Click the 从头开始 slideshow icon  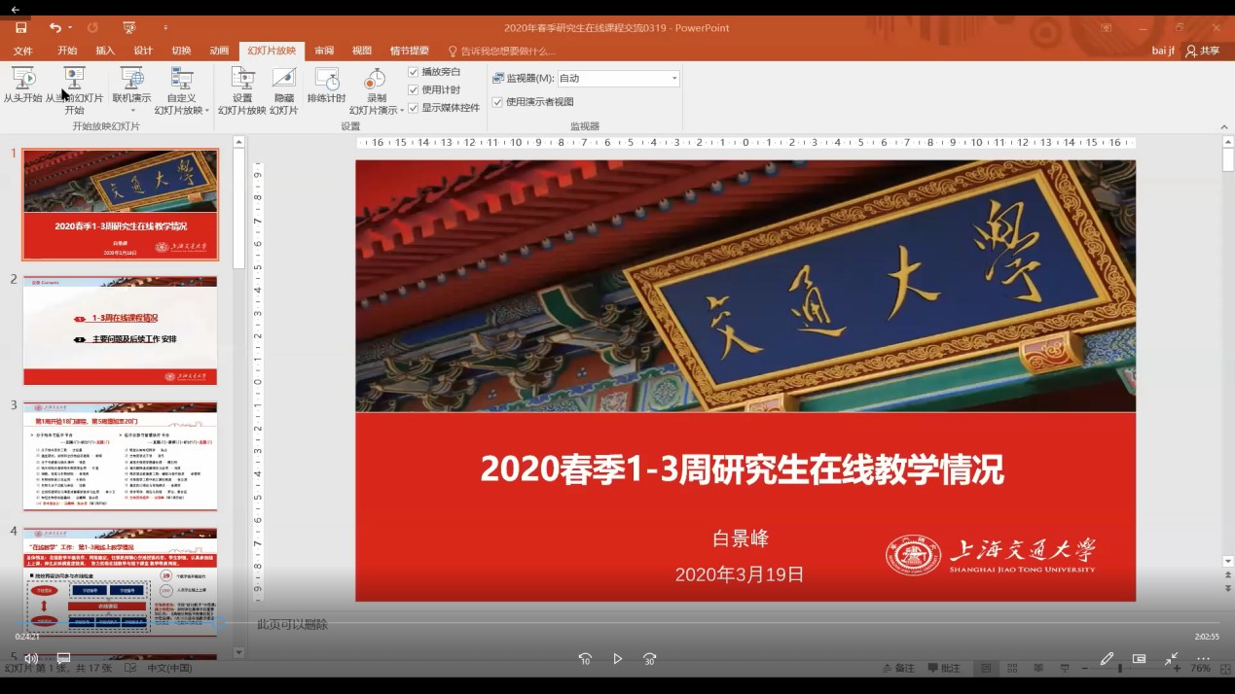tap(22, 80)
